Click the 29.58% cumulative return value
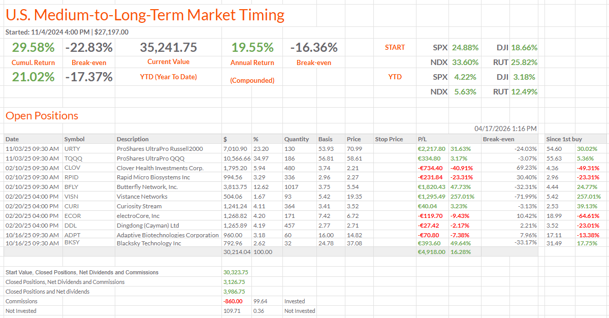 click(x=33, y=47)
